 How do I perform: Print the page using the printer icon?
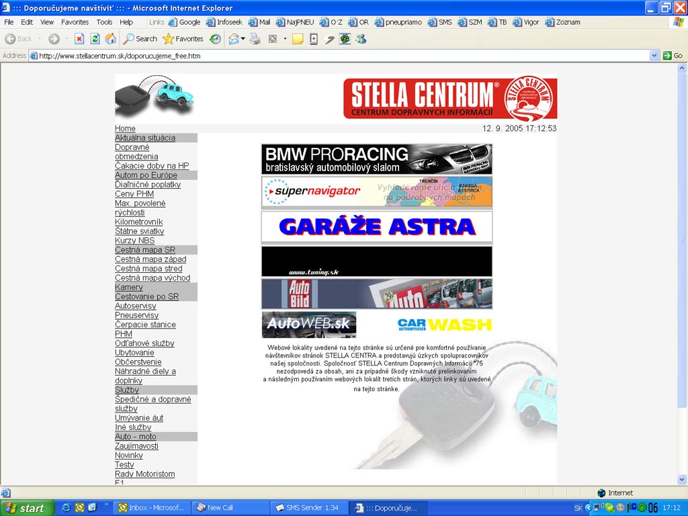click(255, 39)
